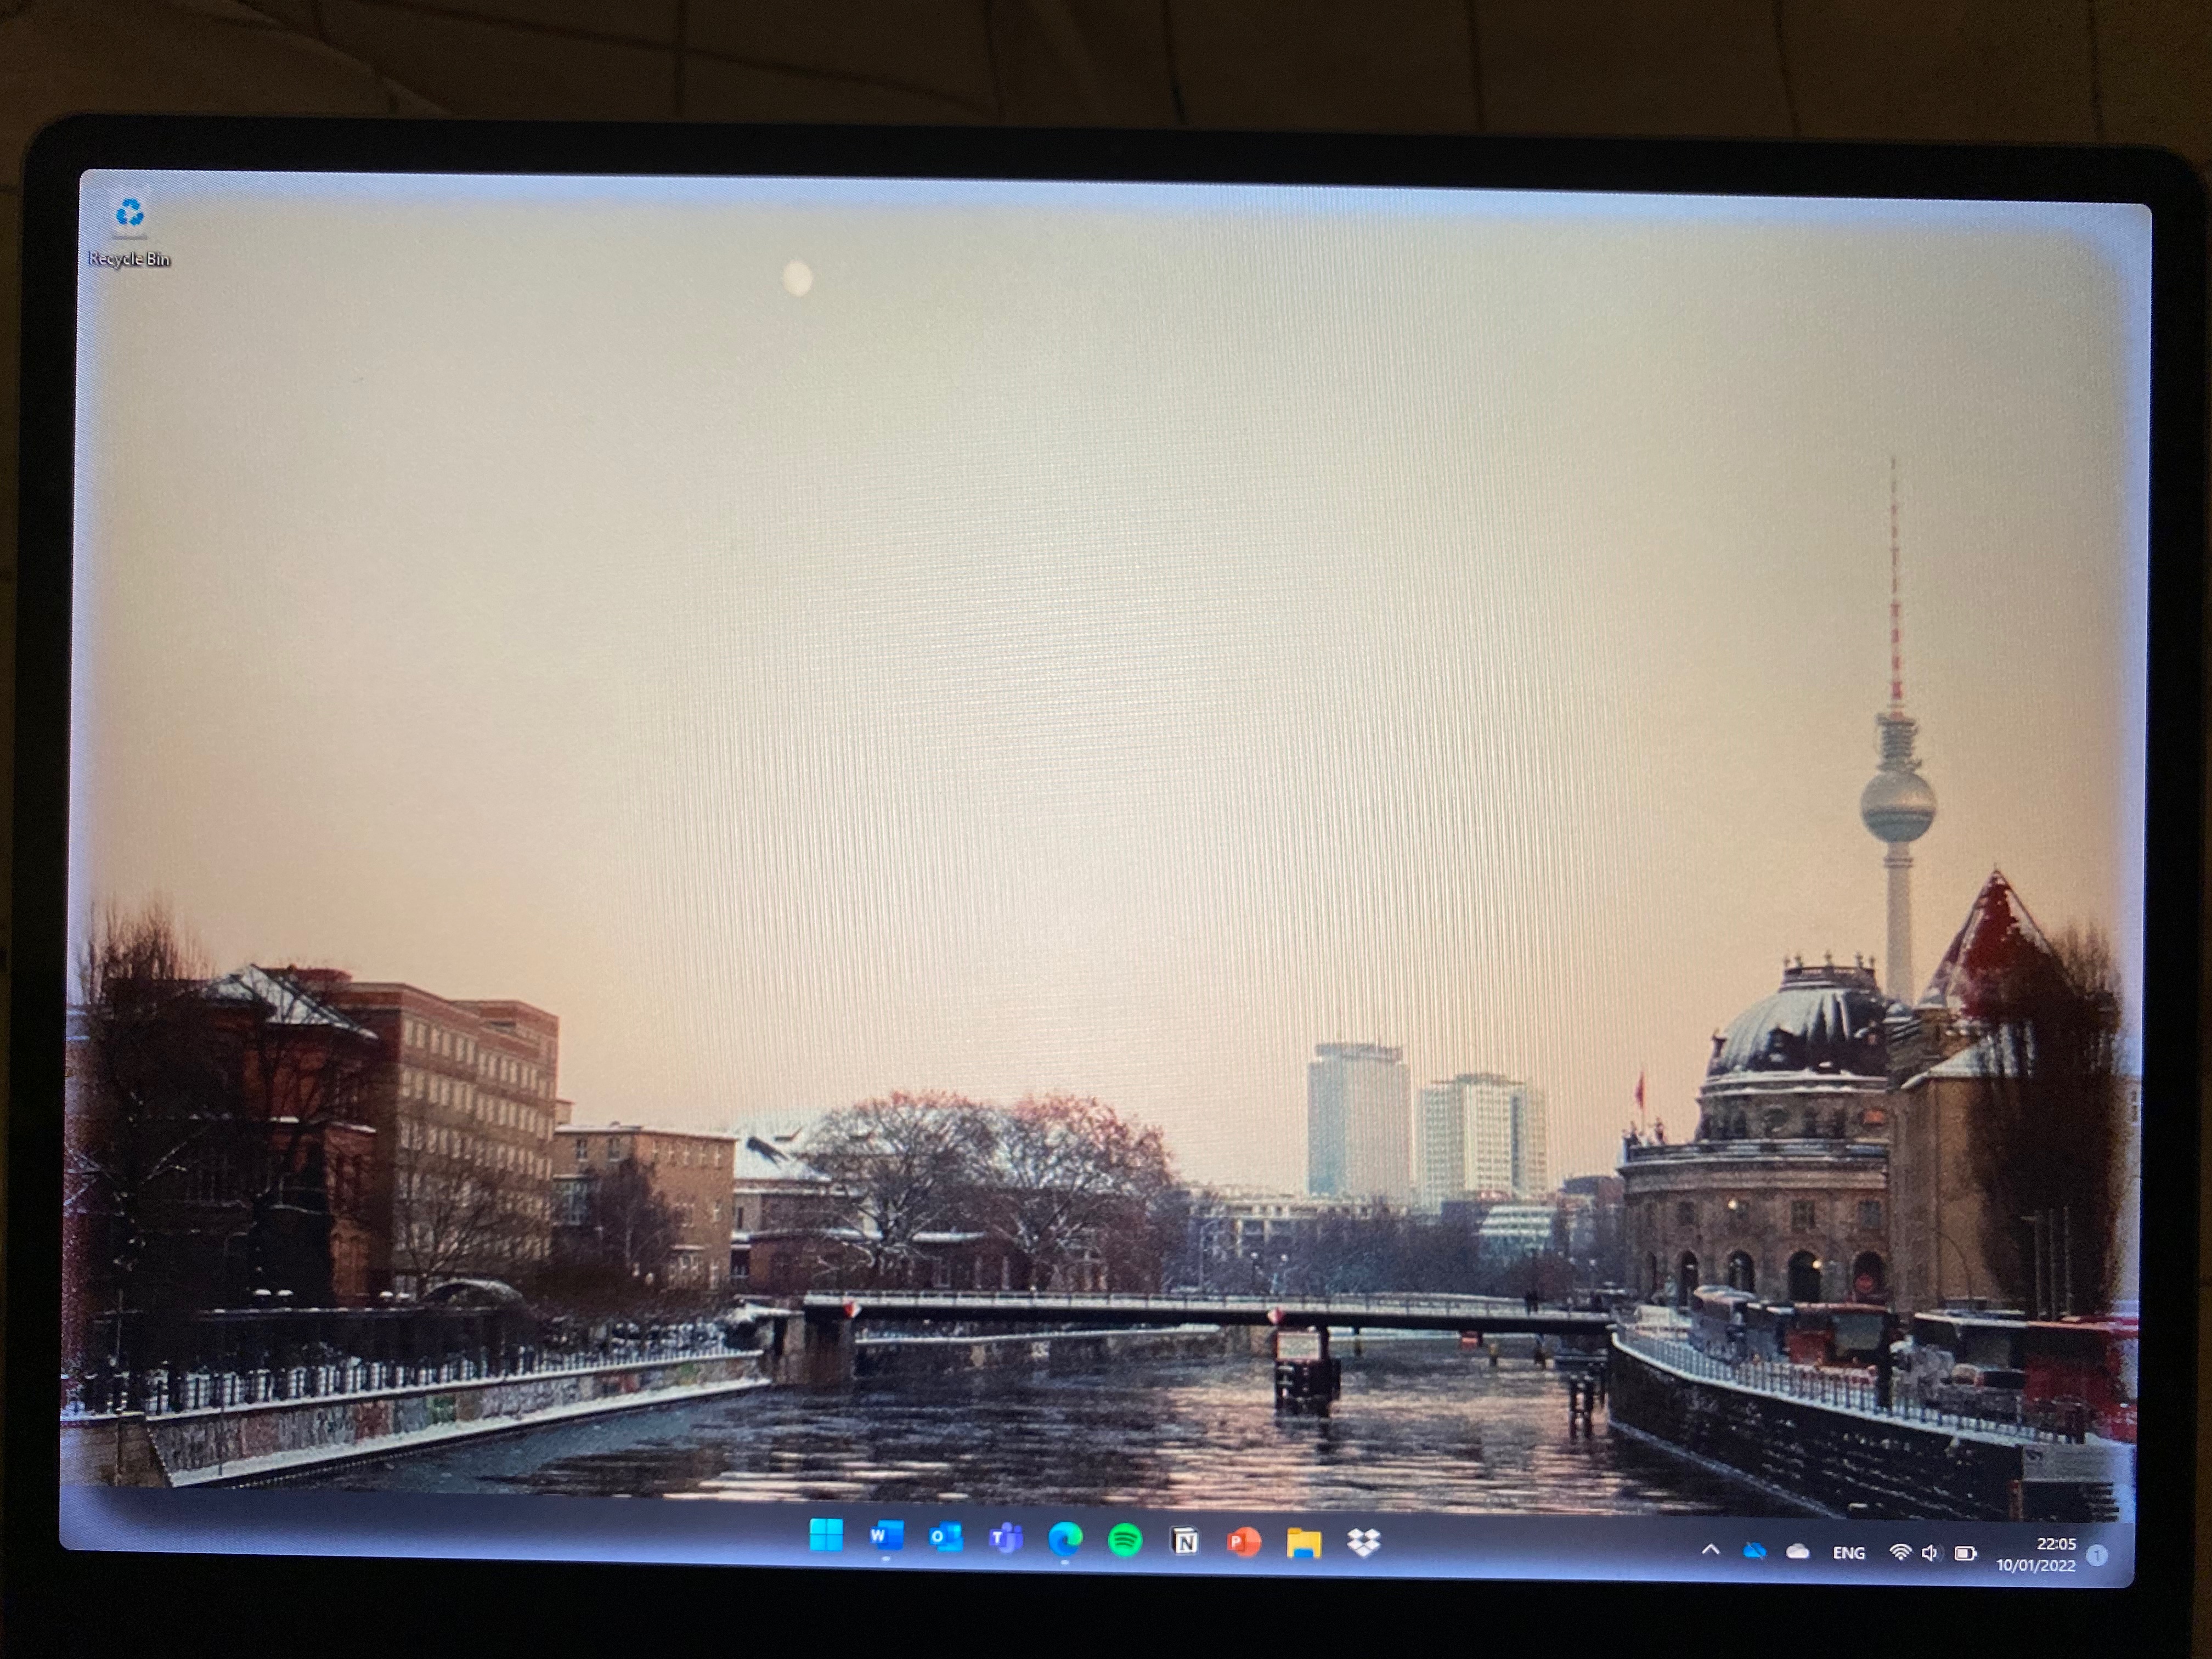The image size is (2212, 1659).
Task: Open the Windows Start menu
Action: (x=826, y=1535)
